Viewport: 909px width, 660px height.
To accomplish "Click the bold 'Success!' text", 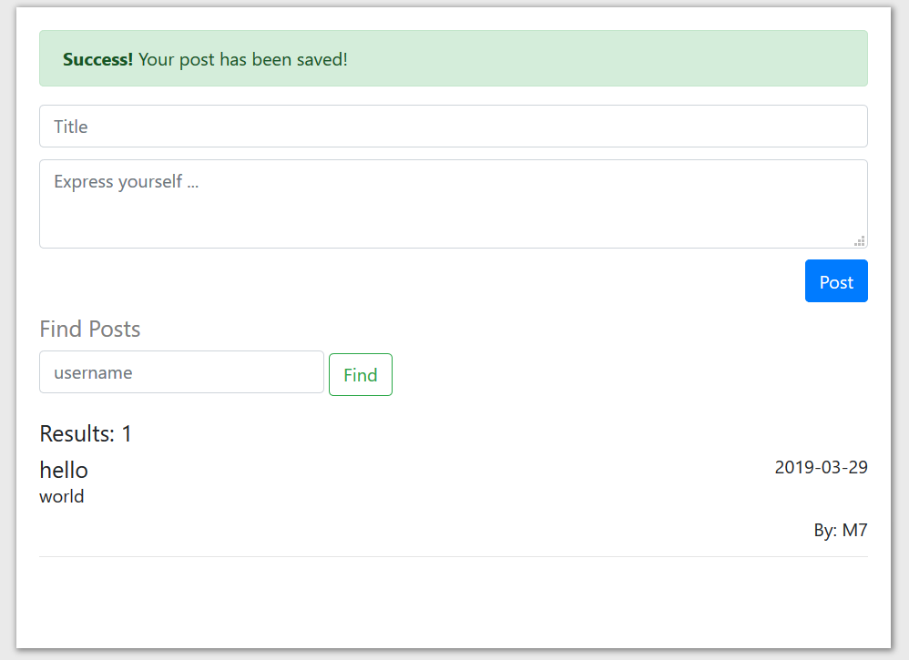I will tap(97, 60).
